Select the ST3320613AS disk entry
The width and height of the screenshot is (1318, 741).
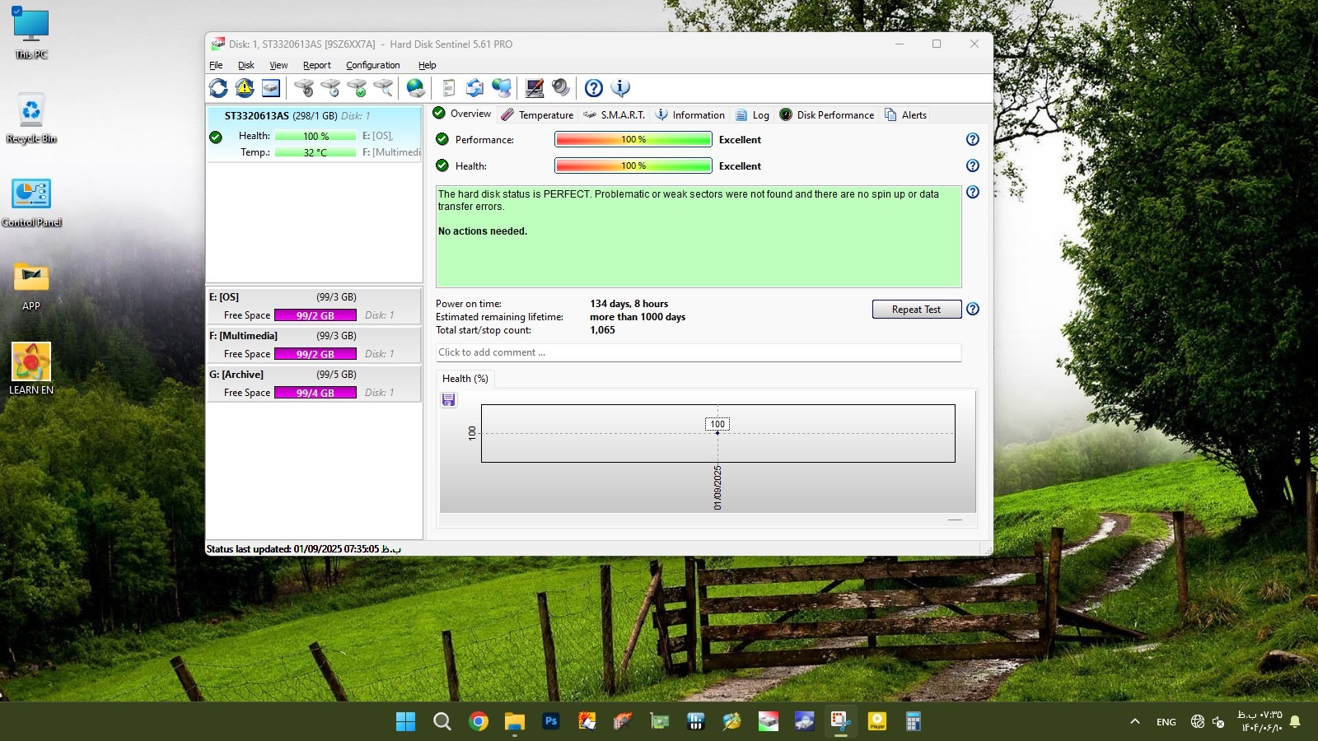pos(314,134)
